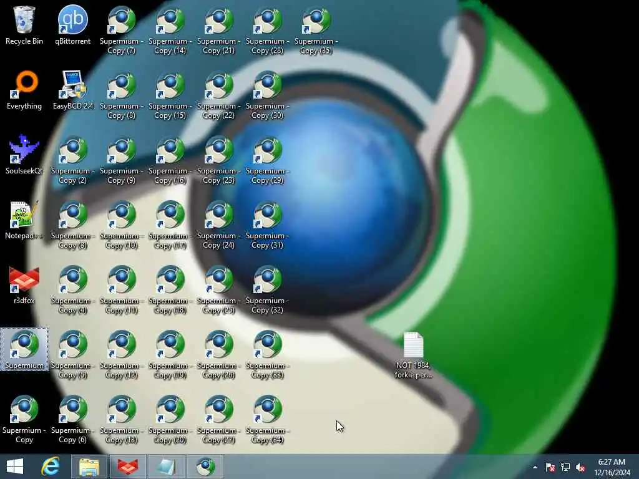The height and width of the screenshot is (479, 639).
Task: Open the network status tray icon
Action: 565,467
